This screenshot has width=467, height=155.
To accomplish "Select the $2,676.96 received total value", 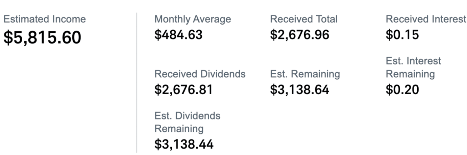I will click(x=300, y=34).
